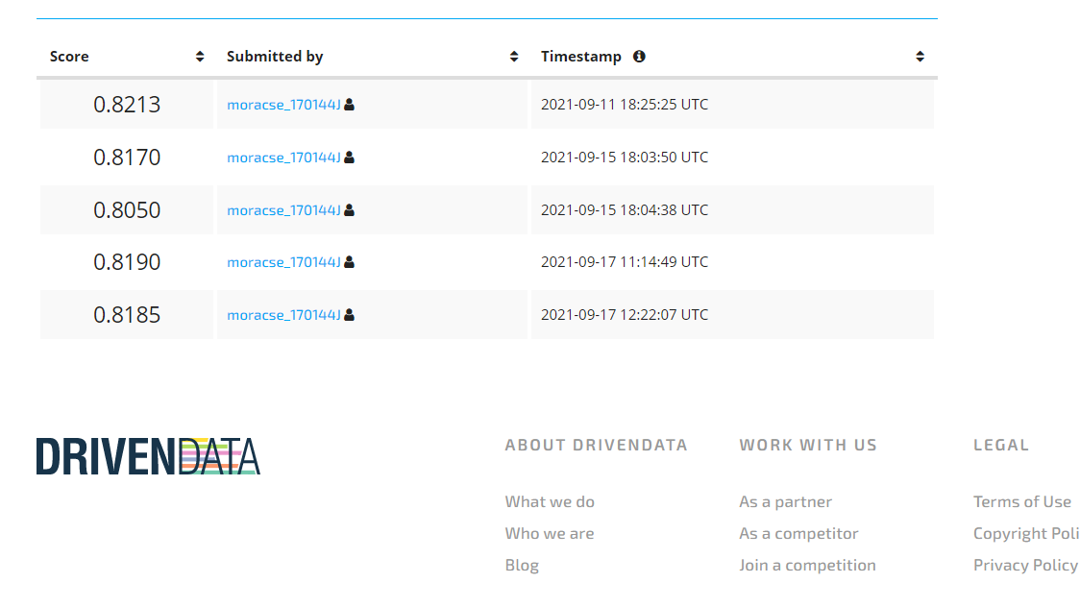This screenshot has width=1080, height=607.
Task: Click the ABOUT DRIVENDATA footer heading
Action: click(596, 446)
